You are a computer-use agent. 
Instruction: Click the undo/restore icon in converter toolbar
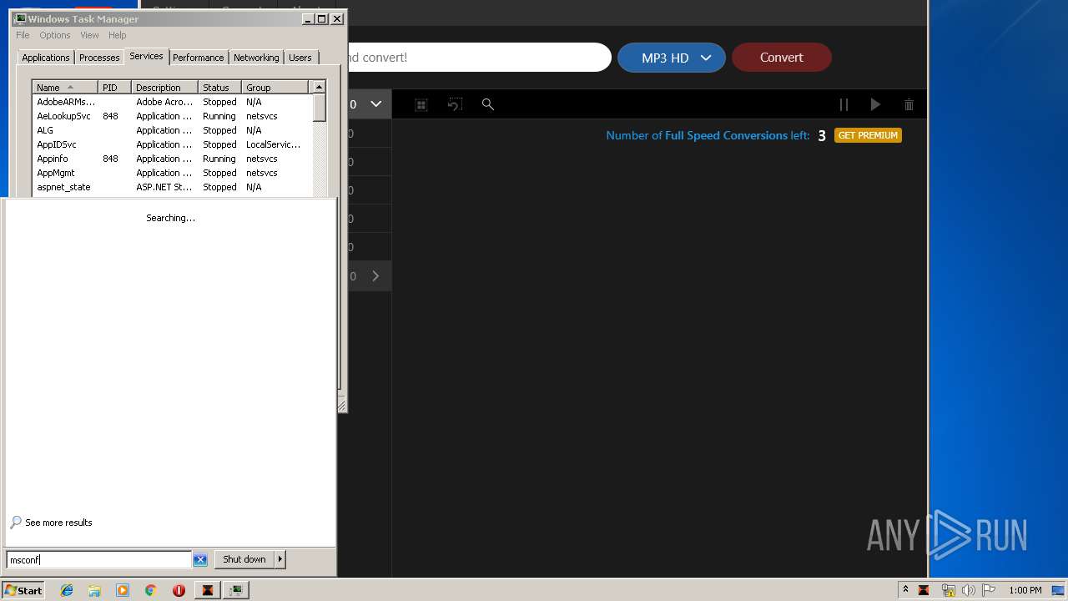click(455, 104)
